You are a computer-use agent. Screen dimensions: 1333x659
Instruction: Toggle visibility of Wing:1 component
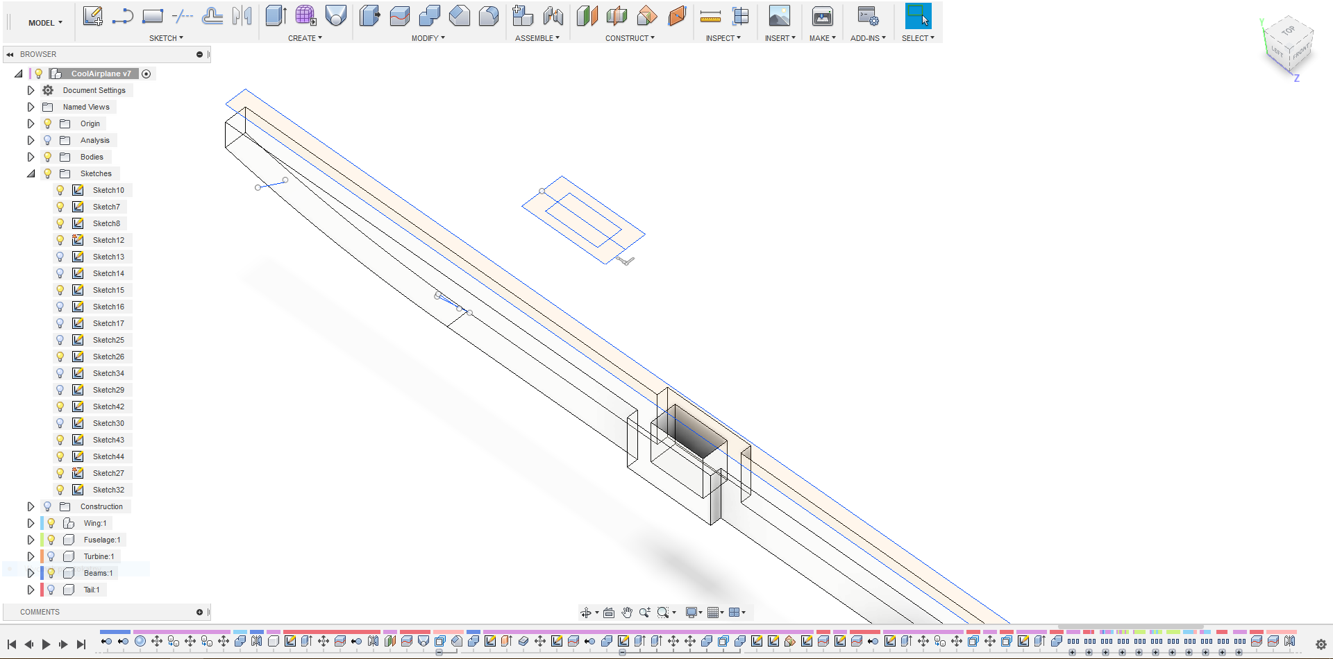coord(51,523)
